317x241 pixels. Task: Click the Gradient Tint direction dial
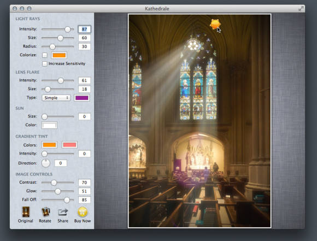click(46, 163)
